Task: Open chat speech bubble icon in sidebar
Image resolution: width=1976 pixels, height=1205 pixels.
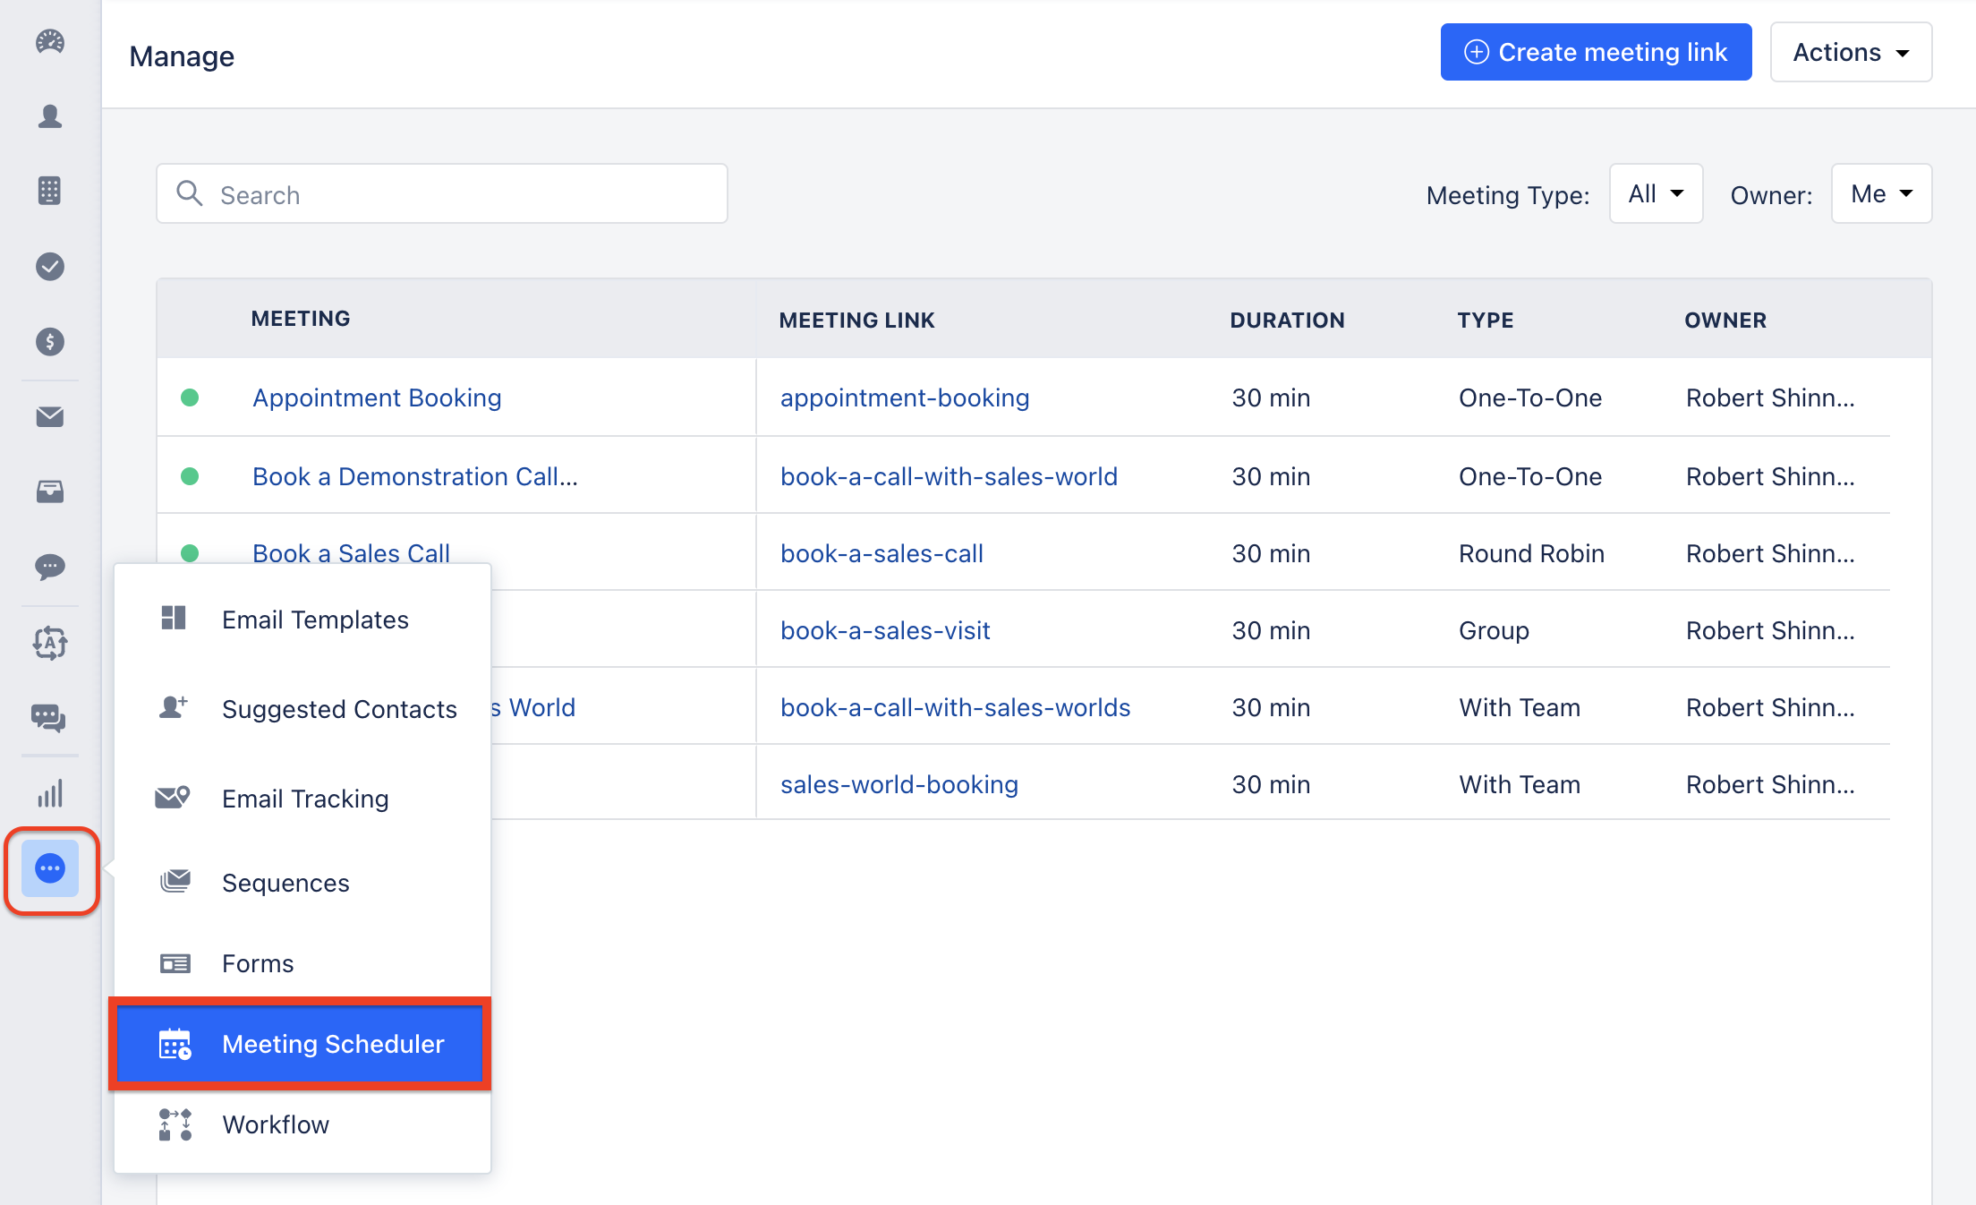Action: pyautogui.click(x=50, y=567)
